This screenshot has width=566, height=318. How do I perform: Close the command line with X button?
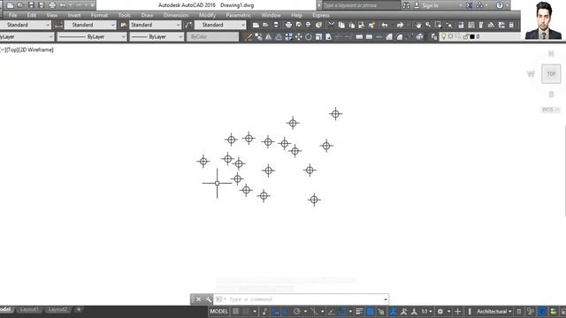point(198,299)
